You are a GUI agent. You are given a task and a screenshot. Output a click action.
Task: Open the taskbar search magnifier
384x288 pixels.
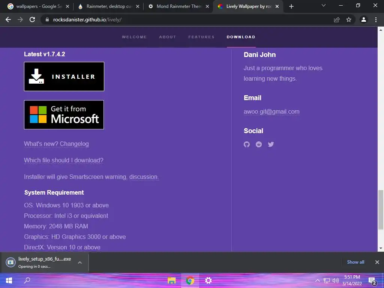pos(27,280)
